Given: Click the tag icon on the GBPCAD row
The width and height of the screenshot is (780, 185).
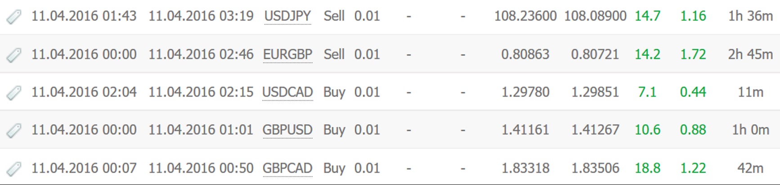Looking at the screenshot, I should 14,169.
